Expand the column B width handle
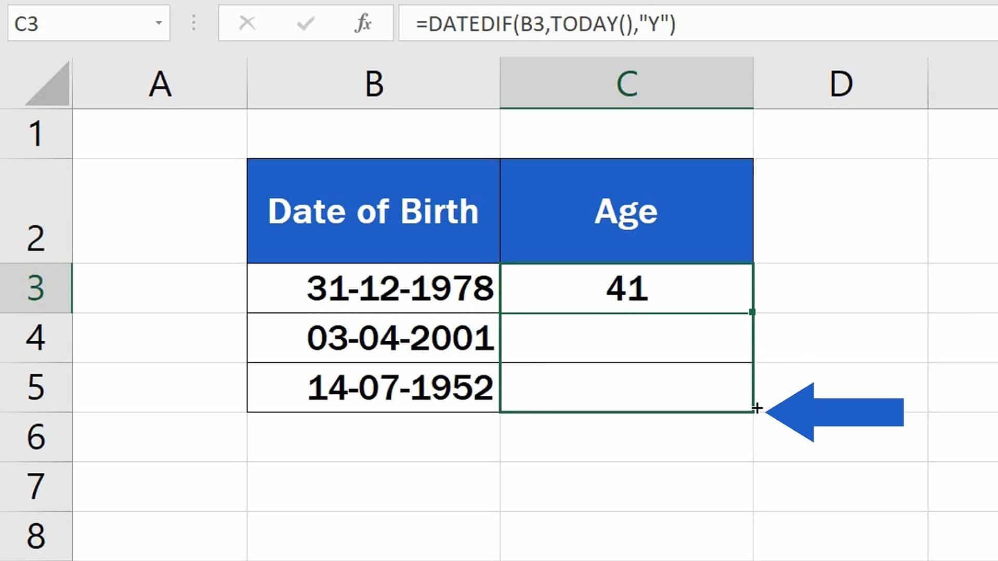Viewport: 998px width, 561px height. [x=500, y=83]
